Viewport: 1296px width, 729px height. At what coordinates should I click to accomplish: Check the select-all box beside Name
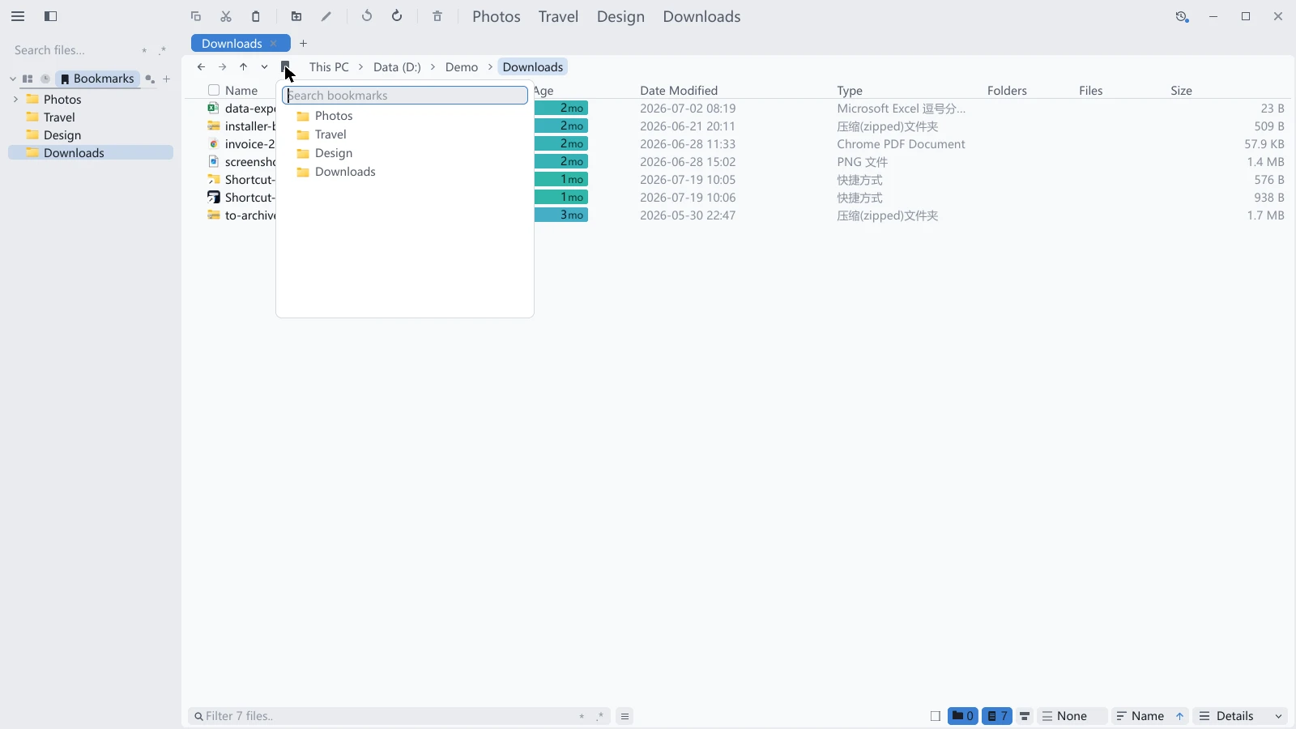(214, 91)
